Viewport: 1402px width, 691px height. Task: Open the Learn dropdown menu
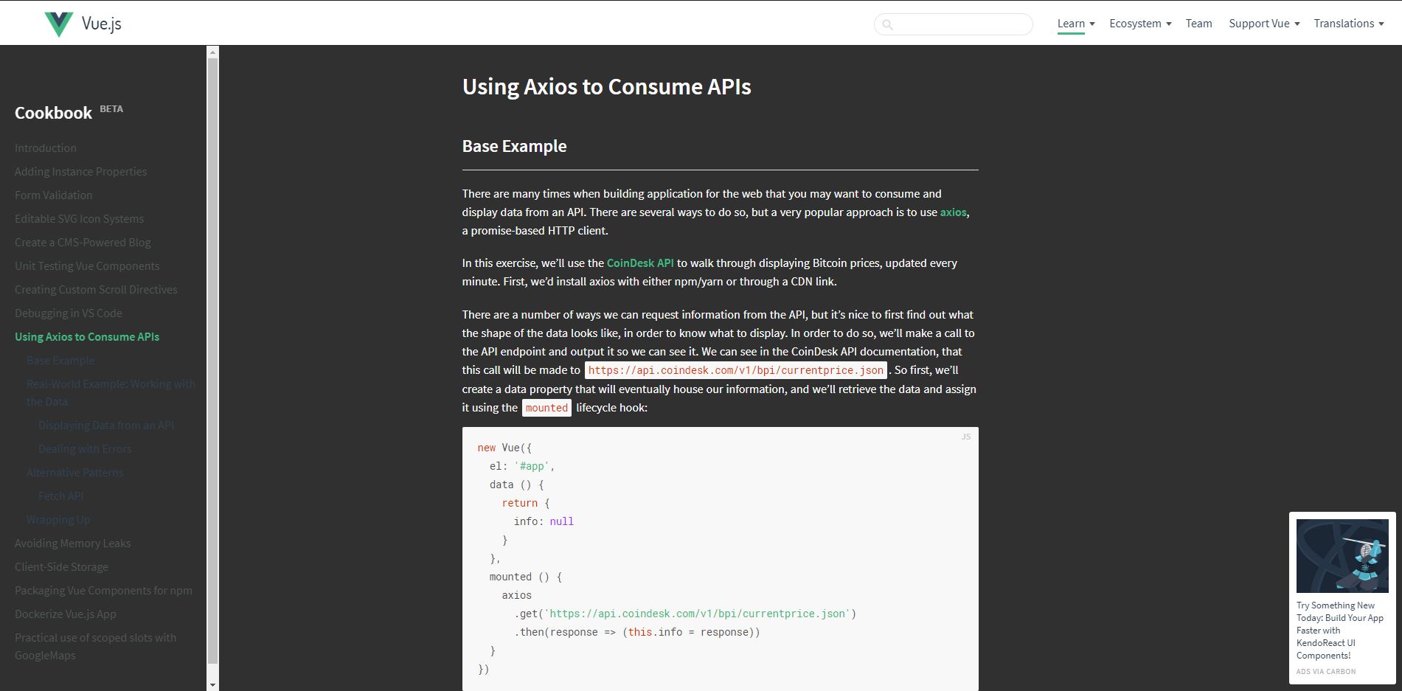[1076, 24]
